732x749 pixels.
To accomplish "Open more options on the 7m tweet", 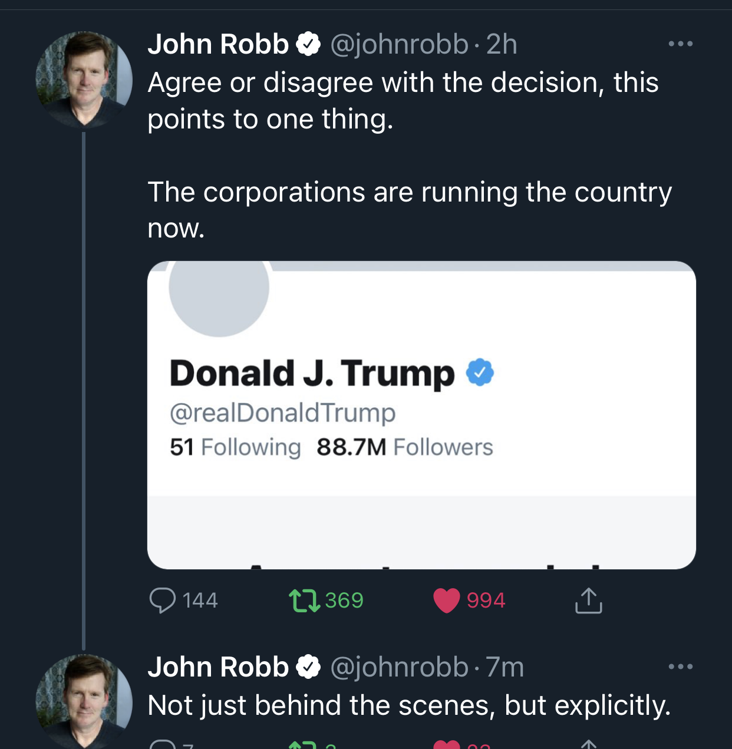I will click(x=680, y=666).
